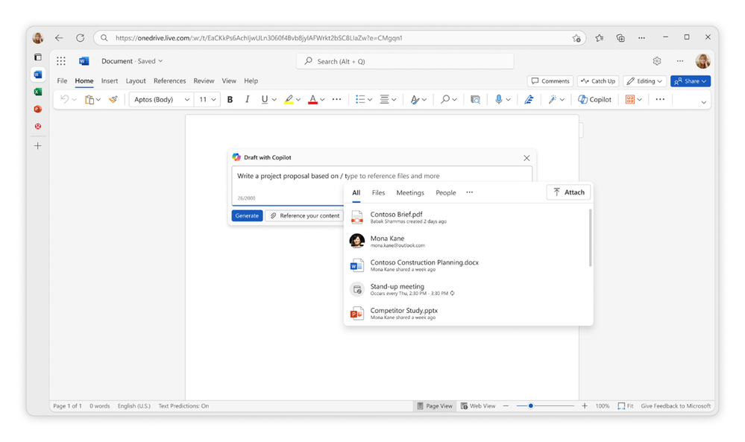Image resolution: width=745 pixels, height=442 pixels.
Task: Click the text highlight color icon
Action: click(x=290, y=98)
